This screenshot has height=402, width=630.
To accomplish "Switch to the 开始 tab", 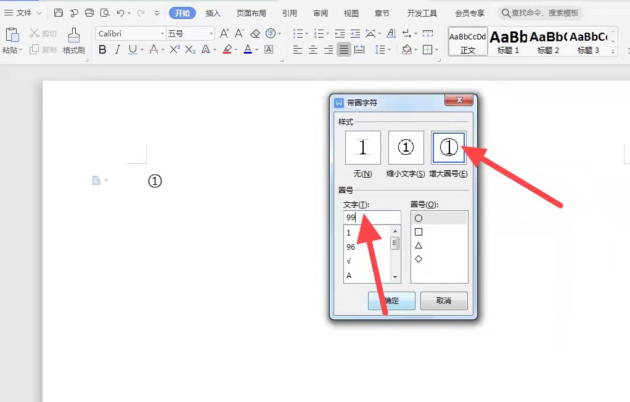I will pos(182,13).
